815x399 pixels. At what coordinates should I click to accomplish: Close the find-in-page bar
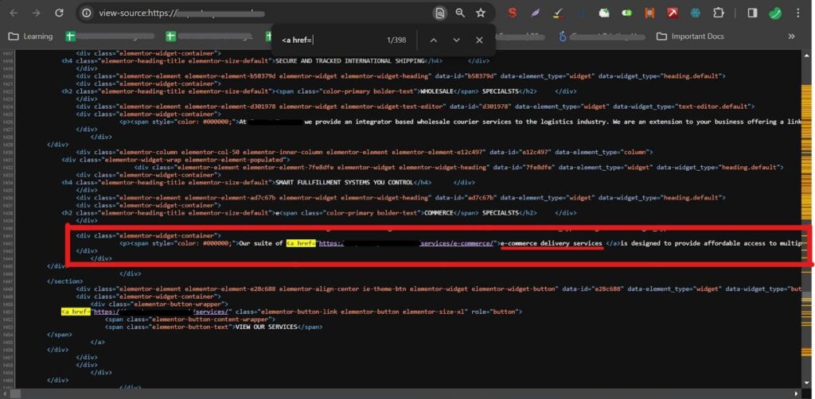tap(479, 40)
